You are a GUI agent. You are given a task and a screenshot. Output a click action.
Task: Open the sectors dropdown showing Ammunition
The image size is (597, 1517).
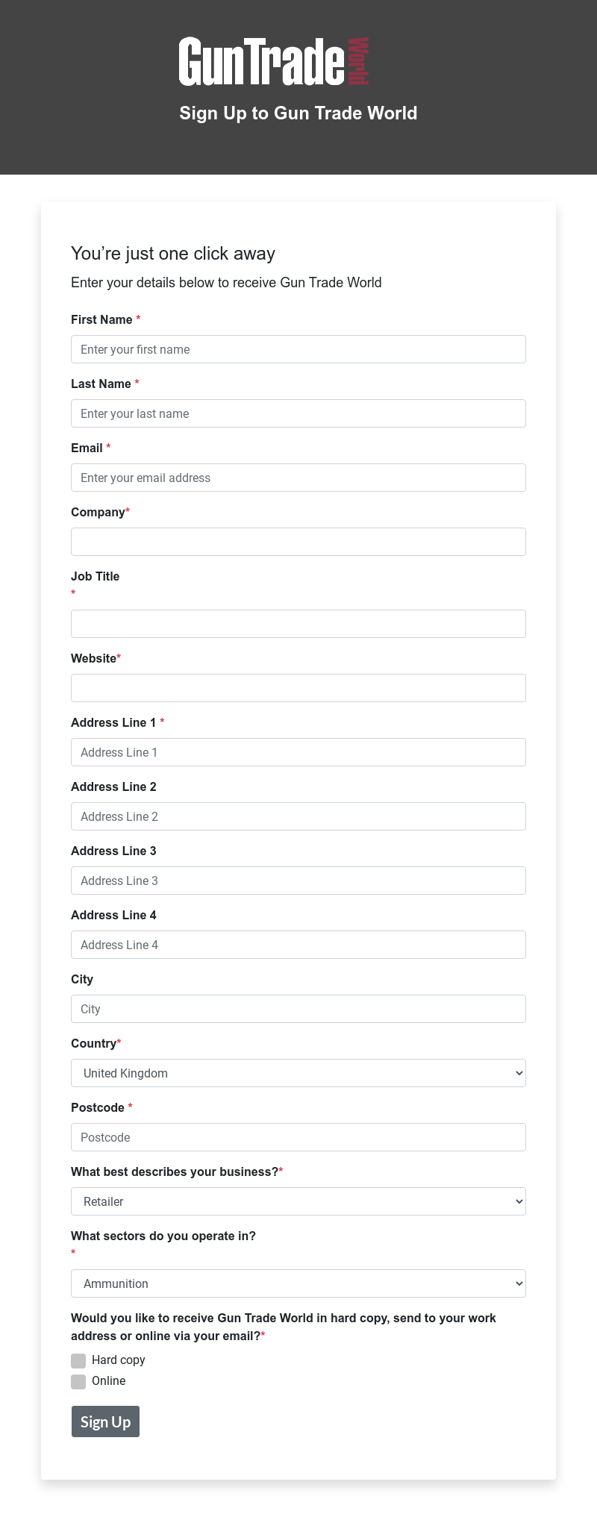[x=298, y=1283]
